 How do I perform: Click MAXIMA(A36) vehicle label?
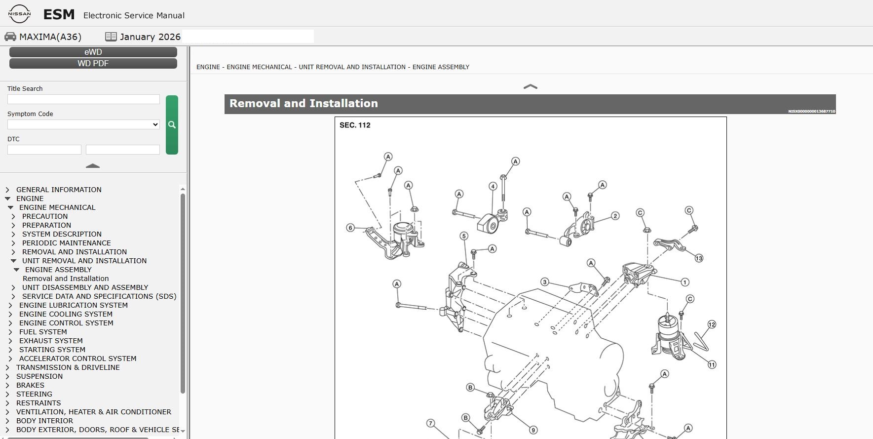point(50,37)
